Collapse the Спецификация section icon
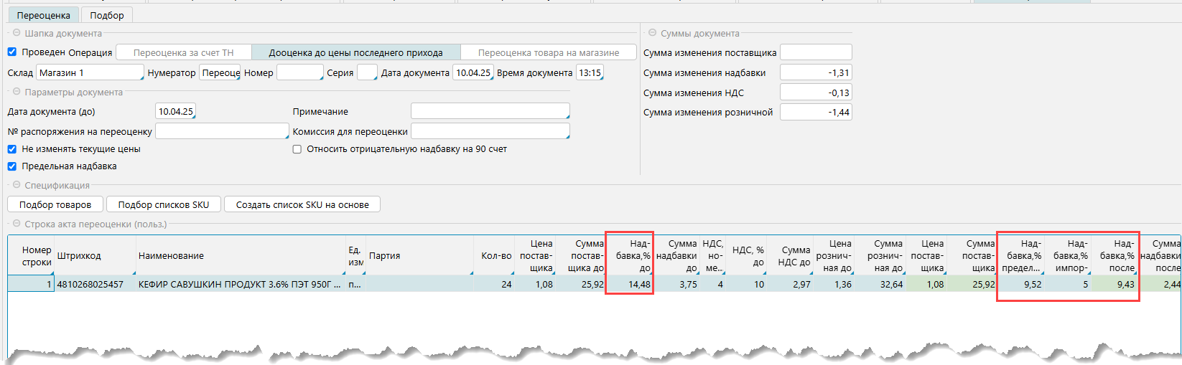The height and width of the screenshot is (365, 1182). [17, 185]
